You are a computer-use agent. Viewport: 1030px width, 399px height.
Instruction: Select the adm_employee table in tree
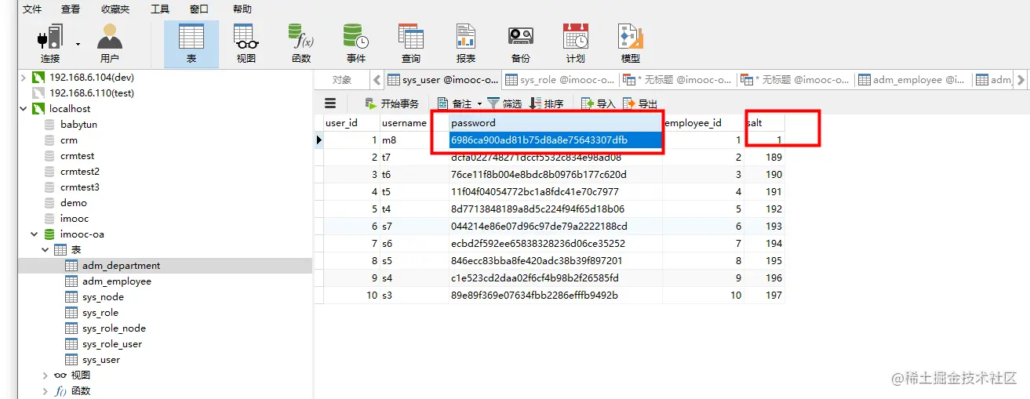pyautogui.click(x=117, y=281)
